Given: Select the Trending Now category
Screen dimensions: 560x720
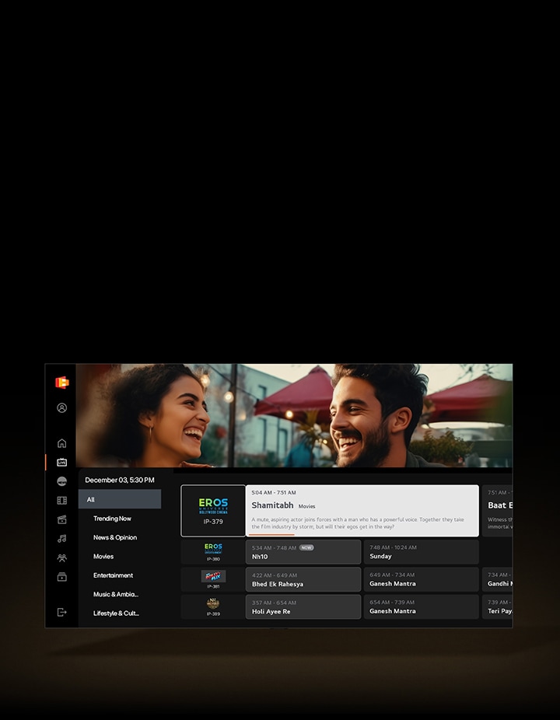Looking at the screenshot, I should coord(112,519).
